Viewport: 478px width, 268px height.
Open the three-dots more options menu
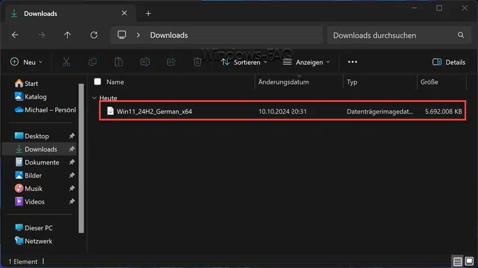353,62
